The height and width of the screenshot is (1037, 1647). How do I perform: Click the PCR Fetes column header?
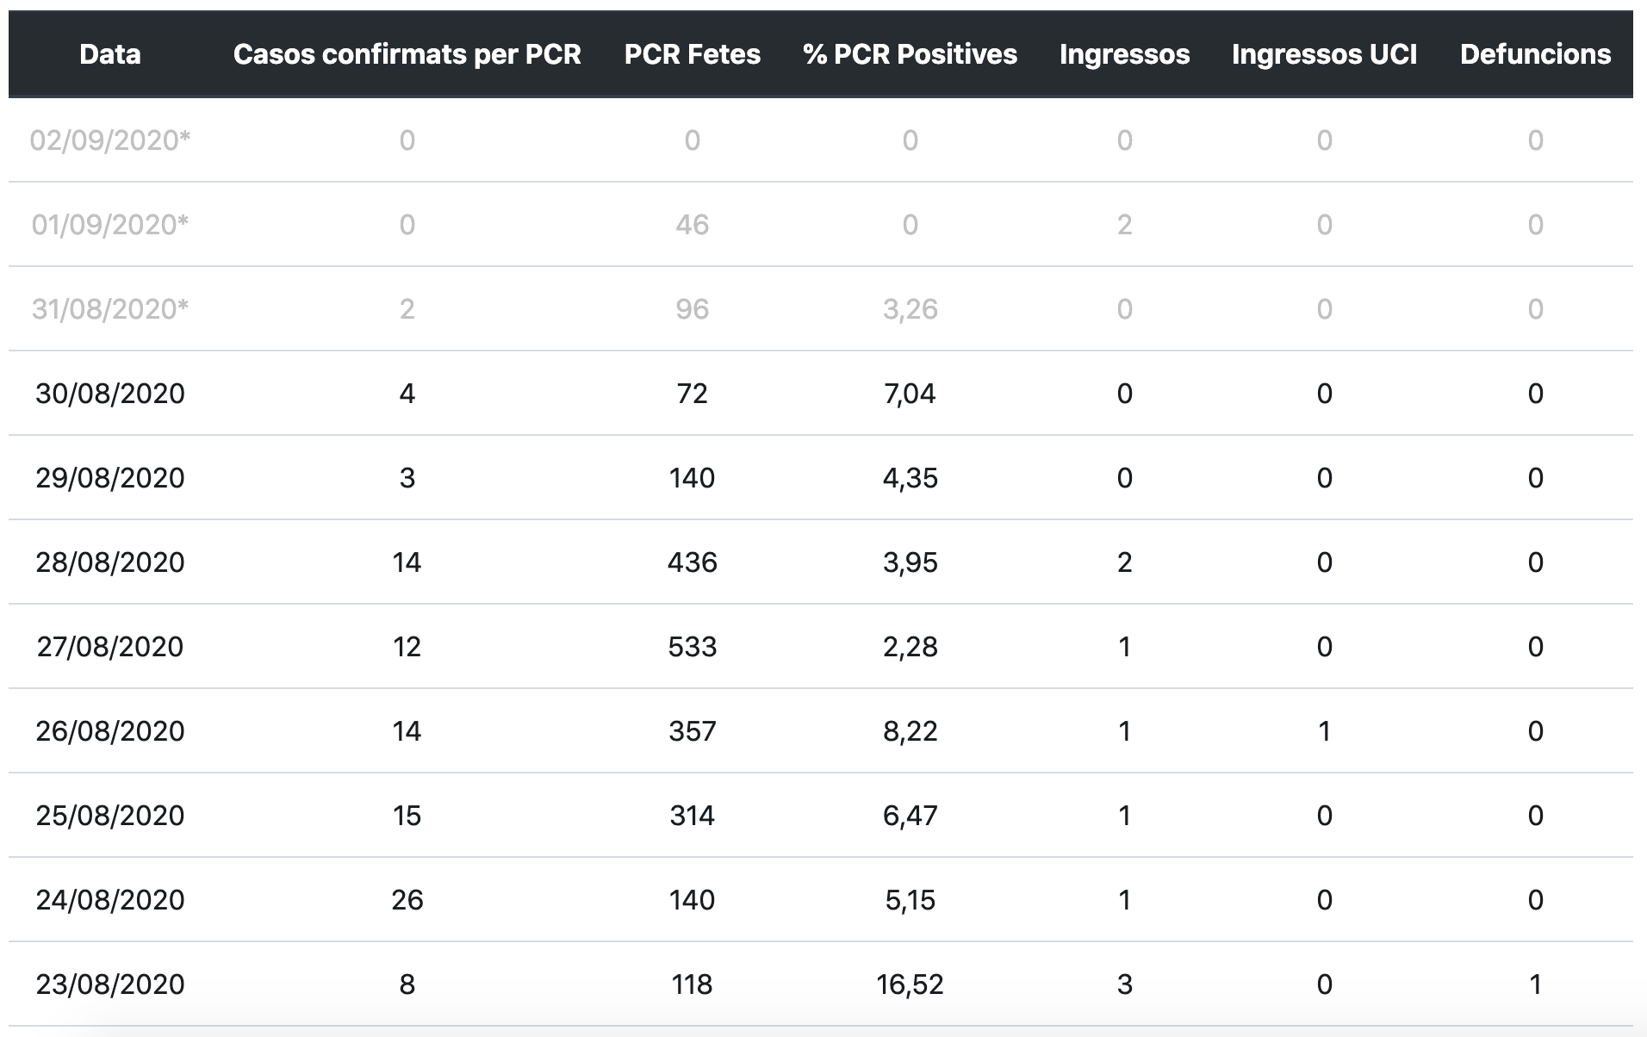coord(692,54)
